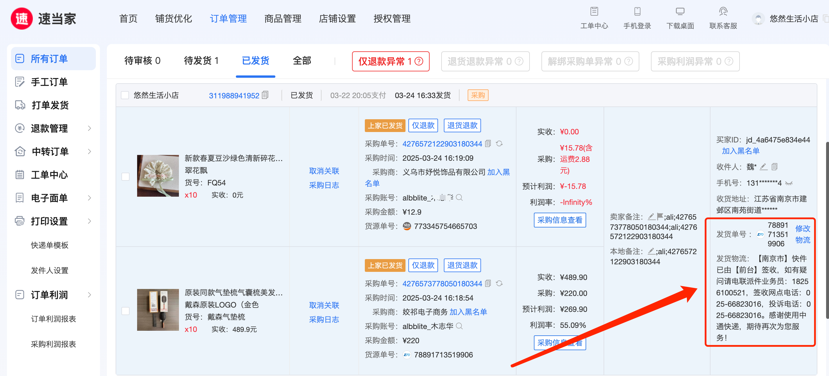
Task: Click the 工单中心 icon in top bar
Action: pyautogui.click(x=594, y=12)
